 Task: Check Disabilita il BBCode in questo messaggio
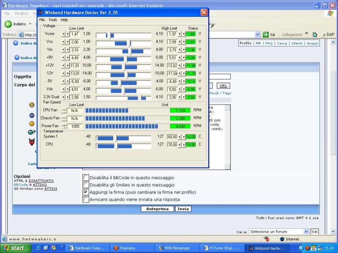tap(86, 178)
